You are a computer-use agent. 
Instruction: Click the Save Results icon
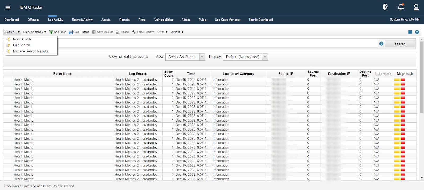point(94,32)
